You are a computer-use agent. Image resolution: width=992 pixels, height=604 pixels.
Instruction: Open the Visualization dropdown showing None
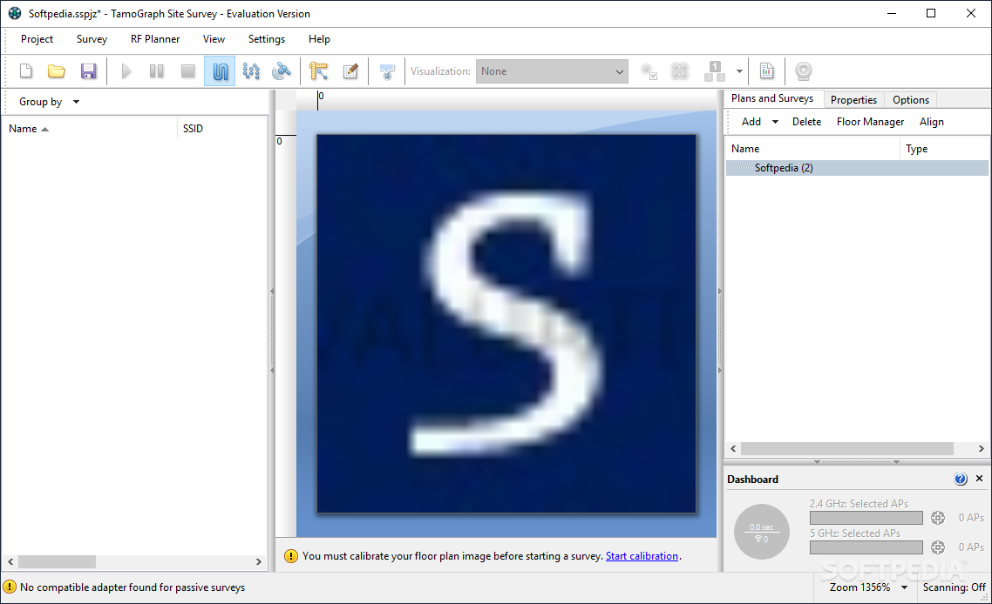(552, 71)
